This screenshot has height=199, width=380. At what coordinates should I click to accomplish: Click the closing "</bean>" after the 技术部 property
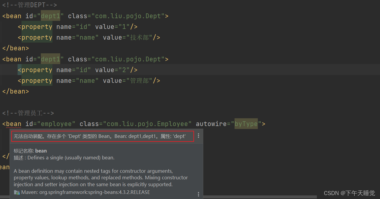[x=15, y=48]
